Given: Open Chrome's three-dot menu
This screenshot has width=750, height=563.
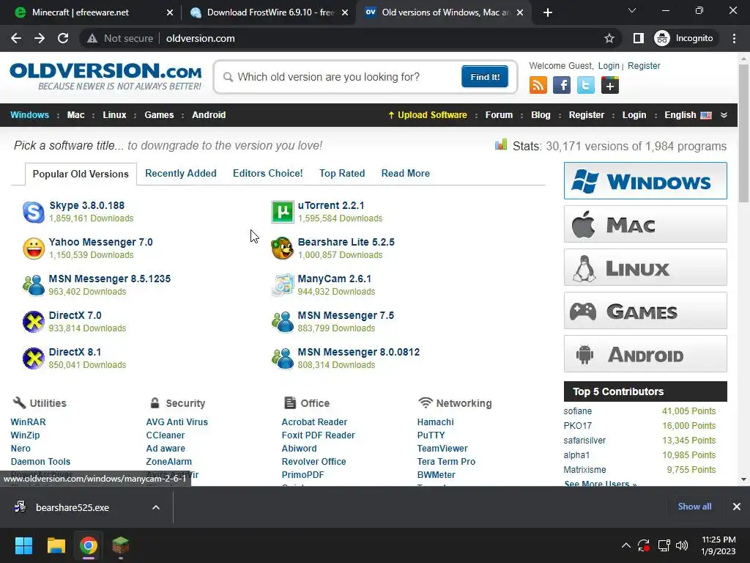Looking at the screenshot, I should pyautogui.click(x=734, y=38).
